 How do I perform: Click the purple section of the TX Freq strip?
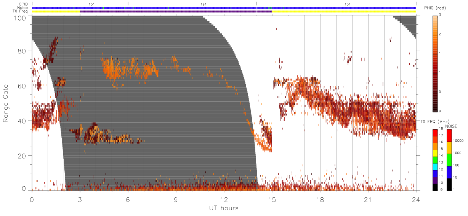pyautogui.click(x=176, y=11)
